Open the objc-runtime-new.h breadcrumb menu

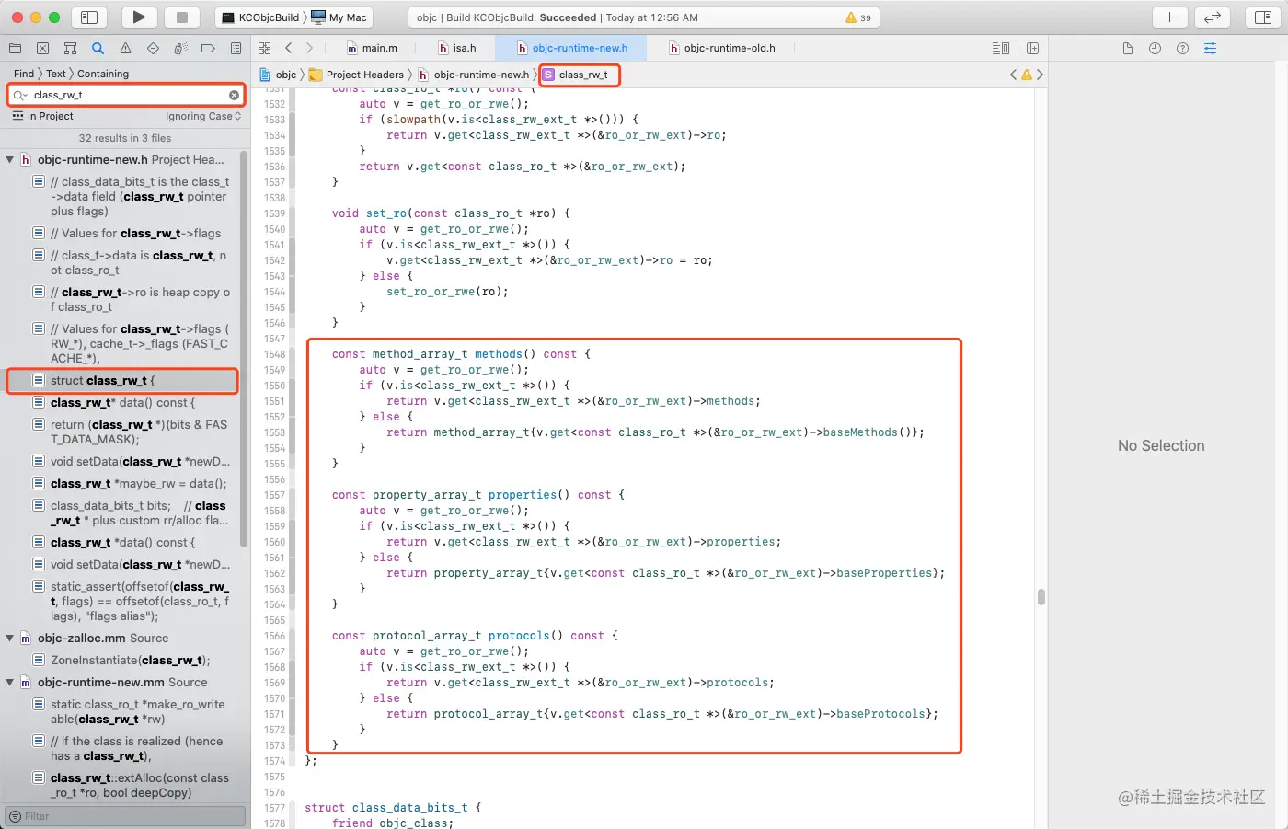[474, 75]
